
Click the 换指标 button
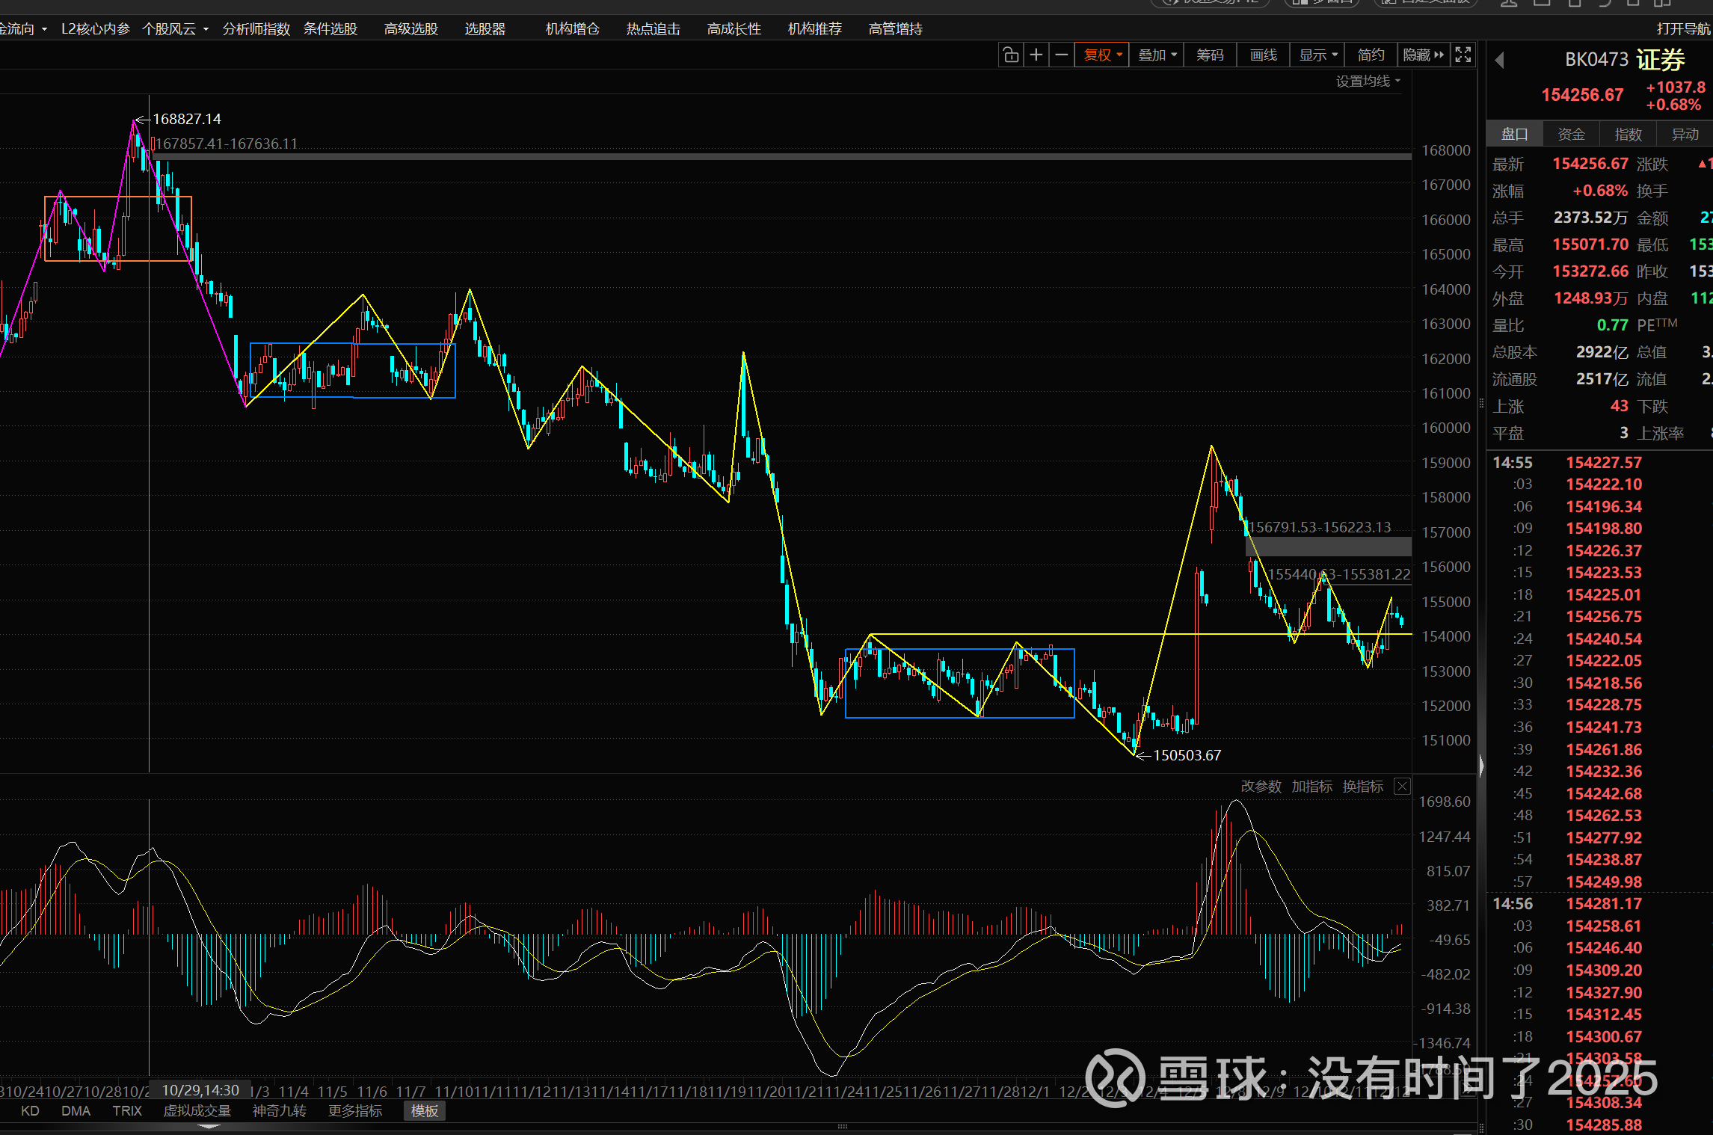coord(1362,787)
